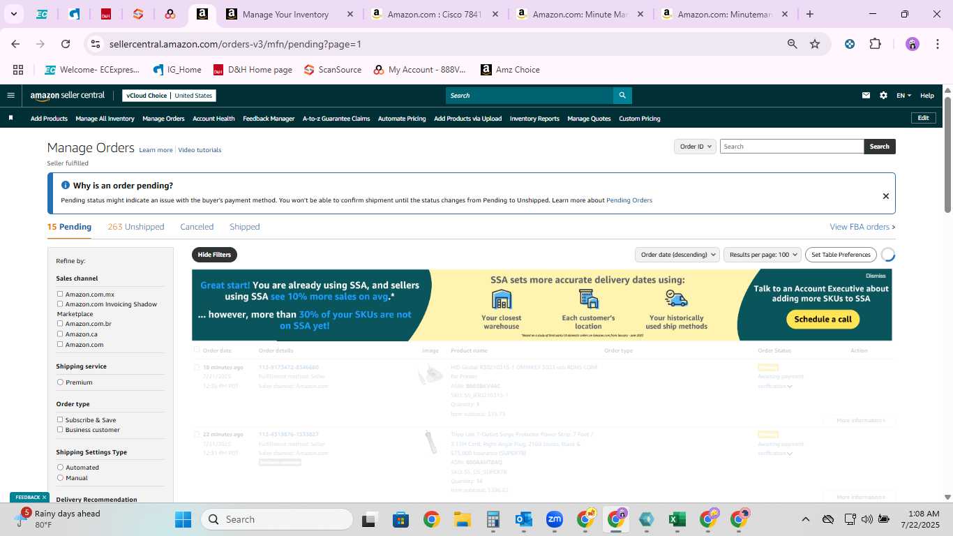953x536 pixels.
Task: Open Outlook from the taskbar
Action: [524, 519]
